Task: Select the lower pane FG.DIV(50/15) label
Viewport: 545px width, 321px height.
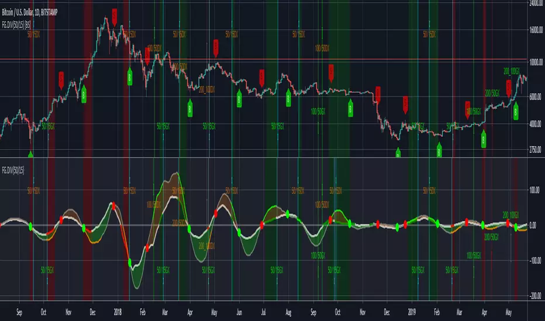Action: (x=13, y=170)
